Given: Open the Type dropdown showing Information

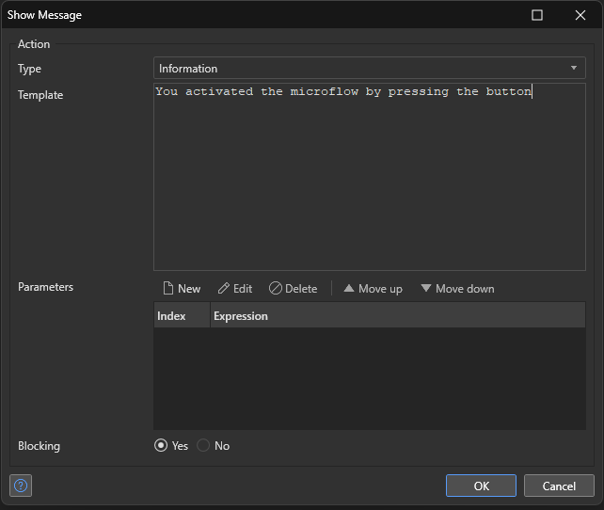Looking at the screenshot, I should [370, 68].
